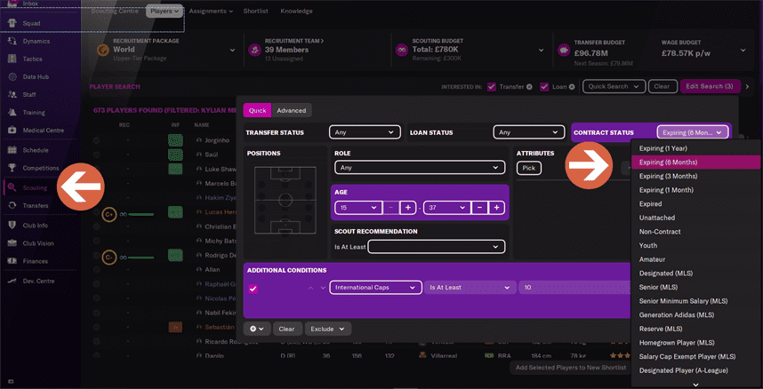
Task: Select the Nabil Fekir row selector
Action: click(96, 313)
